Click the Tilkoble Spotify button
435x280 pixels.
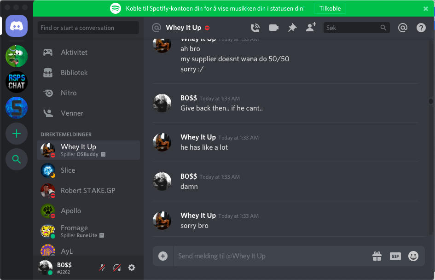[x=330, y=8]
